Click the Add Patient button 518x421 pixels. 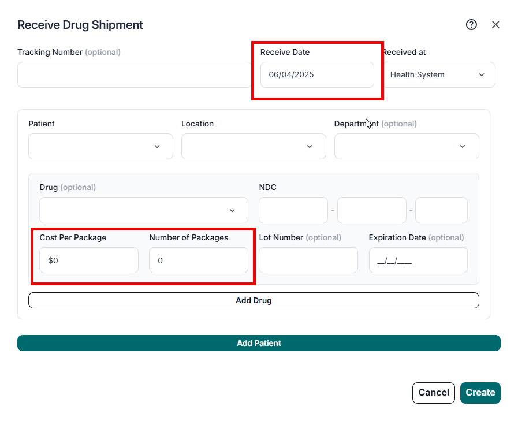pyautogui.click(x=259, y=343)
